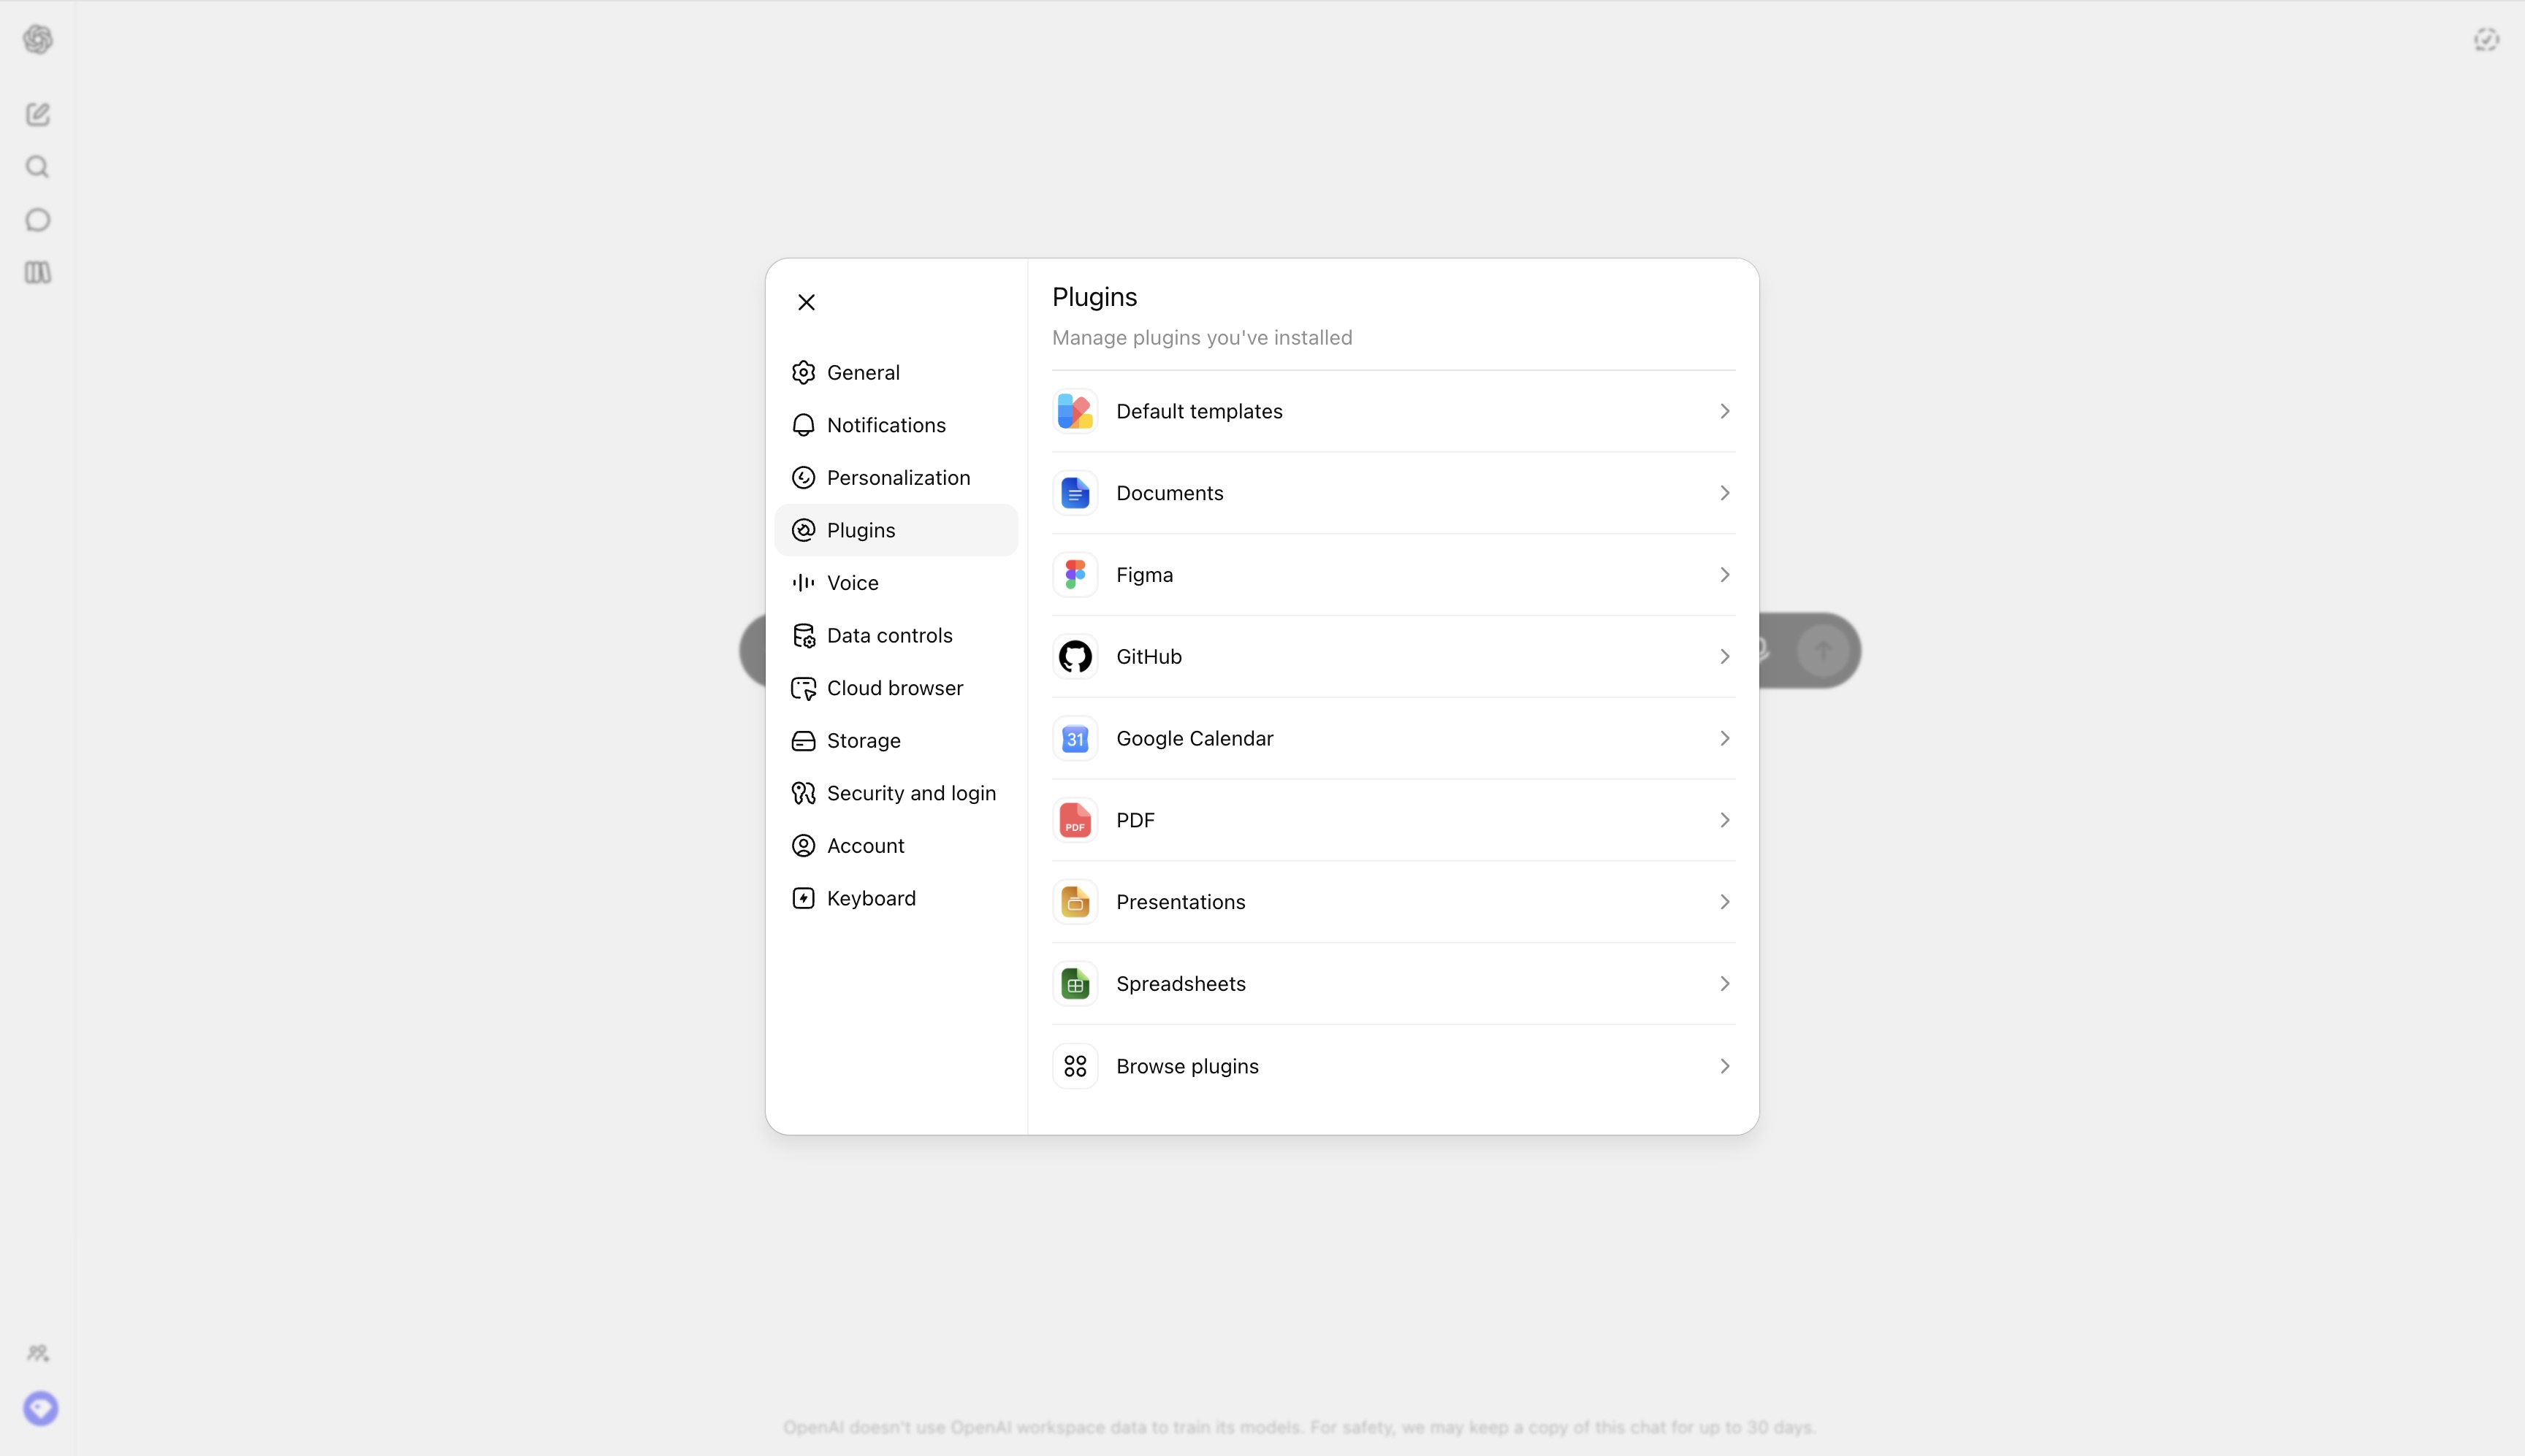Click the Browse plugins label
Screen dimensions: 2525x1456
point(1187,1066)
